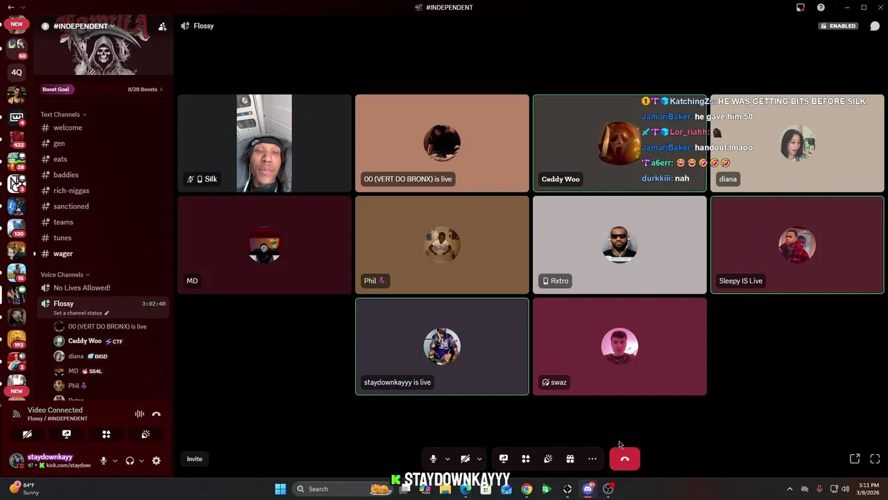Share your screen from the call bar
This screenshot has height=500, width=888.
click(x=504, y=459)
